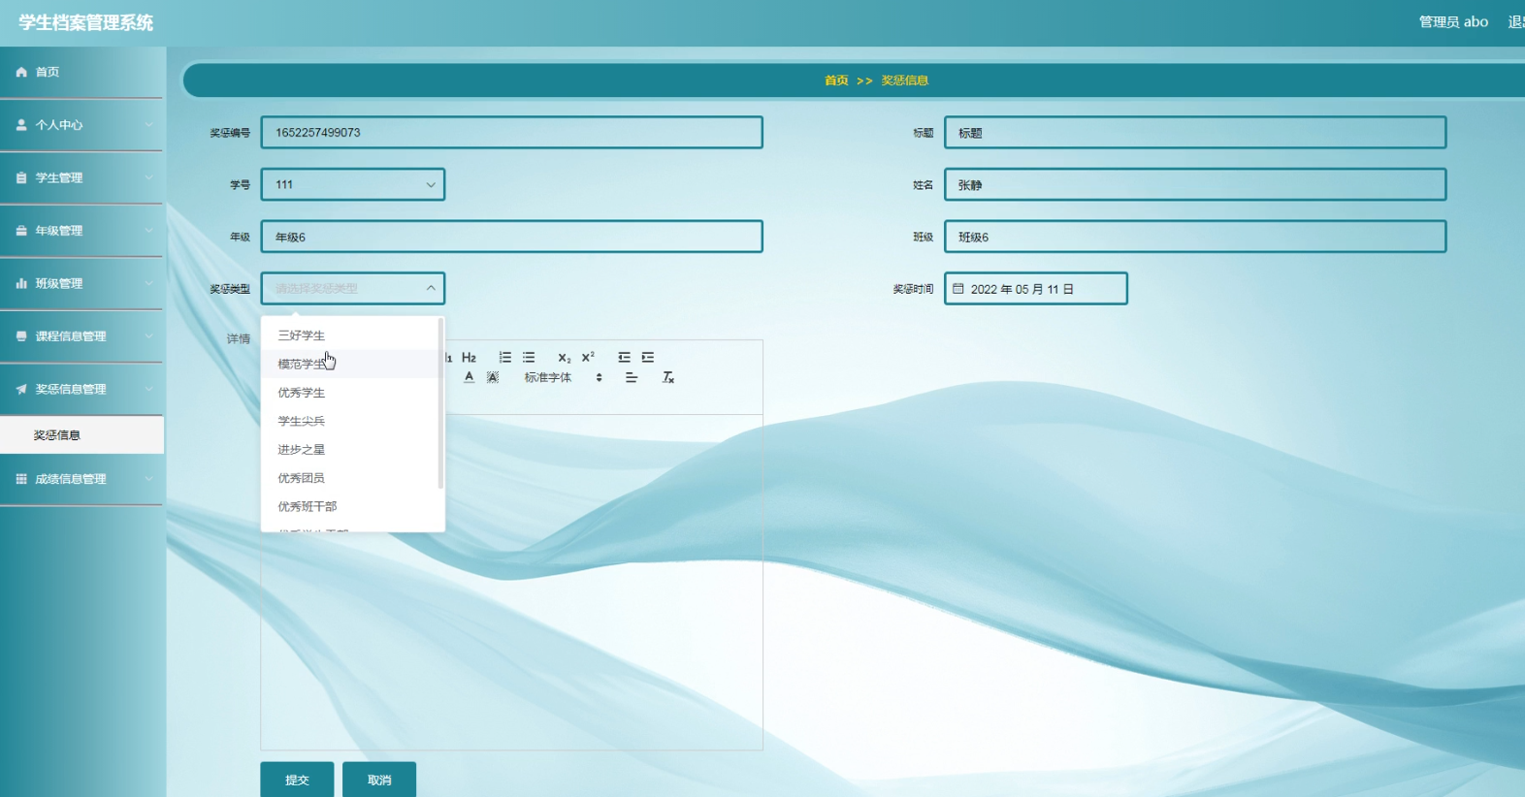The height and width of the screenshot is (797, 1525).
Task: Select 优秀团员 from the dropdown list
Action: [351, 478]
